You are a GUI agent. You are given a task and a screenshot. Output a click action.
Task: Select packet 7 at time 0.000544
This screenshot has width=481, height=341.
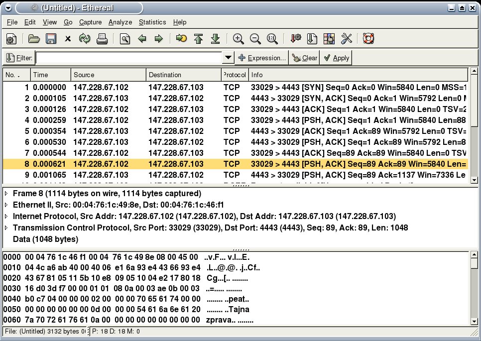pyautogui.click(x=236, y=153)
